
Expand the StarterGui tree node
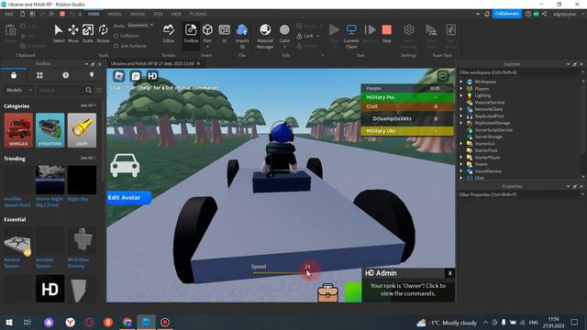pos(461,144)
